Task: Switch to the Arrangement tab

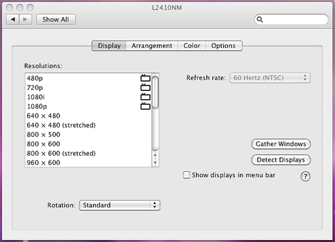Action: click(152, 45)
